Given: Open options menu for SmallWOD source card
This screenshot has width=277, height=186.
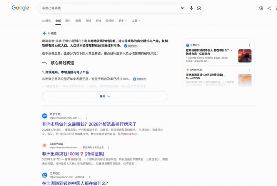Looking at the screenshot, I should click(x=250, y=70).
